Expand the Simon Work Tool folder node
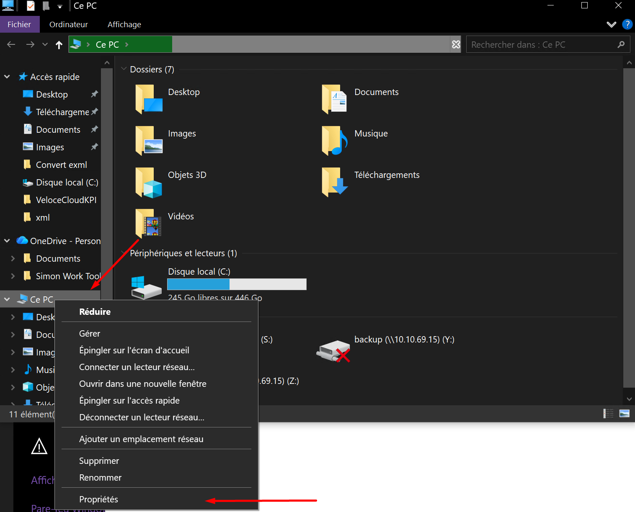This screenshot has width=635, height=512. click(x=13, y=276)
